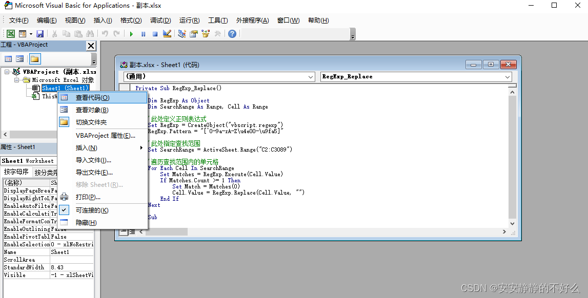Choose 导出文件(E)... from context menu
The image size is (588, 298).
coord(103,173)
